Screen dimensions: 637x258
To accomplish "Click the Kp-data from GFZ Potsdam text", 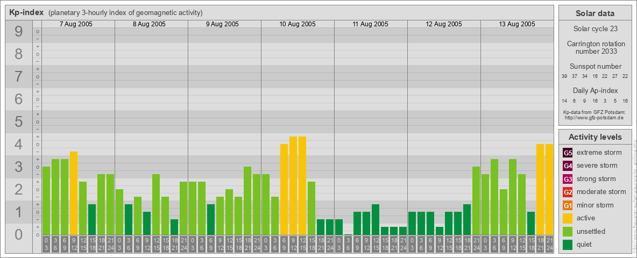I will [594, 112].
